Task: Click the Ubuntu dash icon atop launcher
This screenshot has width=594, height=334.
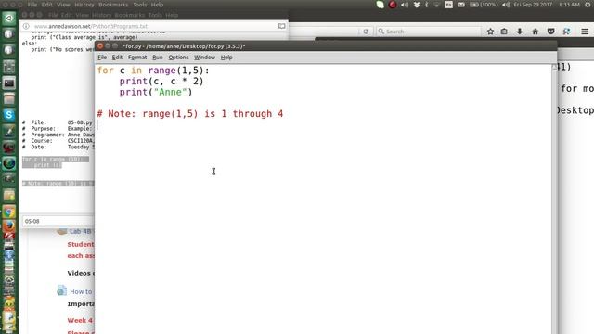Action: click(8, 19)
